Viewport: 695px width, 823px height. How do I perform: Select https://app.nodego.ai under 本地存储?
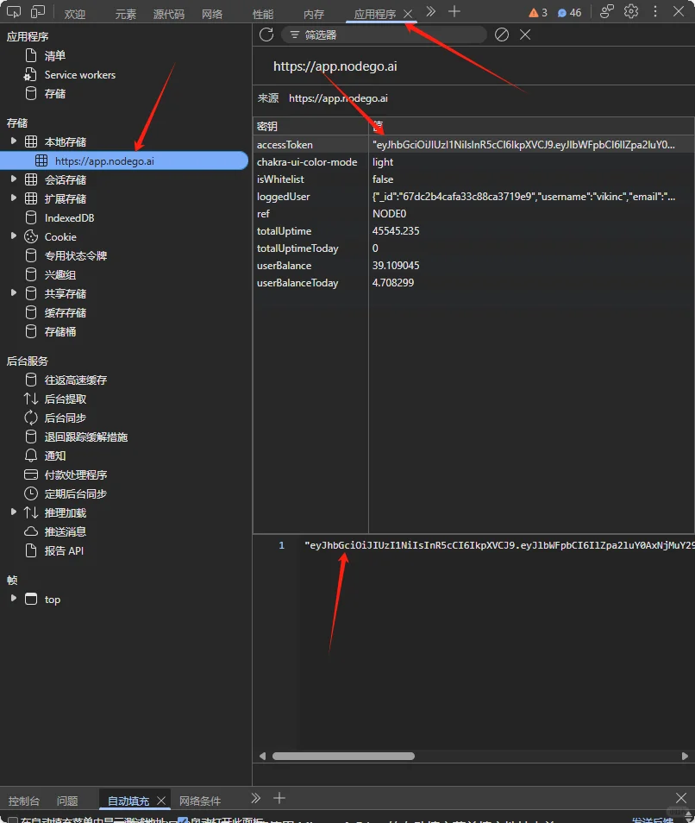[x=124, y=160]
